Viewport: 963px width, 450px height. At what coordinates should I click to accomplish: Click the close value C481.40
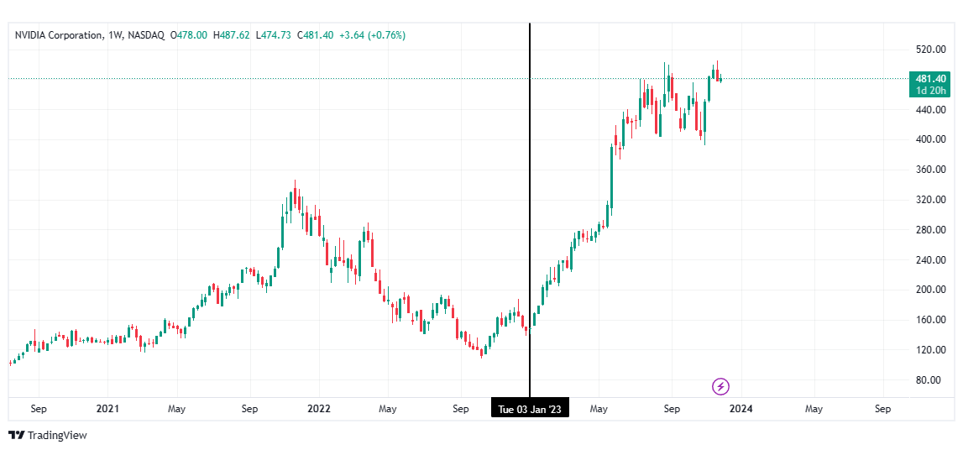315,35
